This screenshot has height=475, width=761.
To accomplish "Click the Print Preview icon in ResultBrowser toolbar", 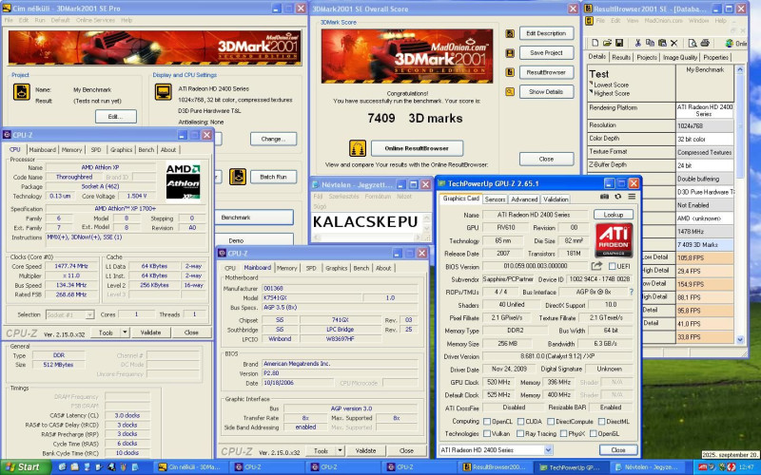I will pyautogui.click(x=693, y=43).
